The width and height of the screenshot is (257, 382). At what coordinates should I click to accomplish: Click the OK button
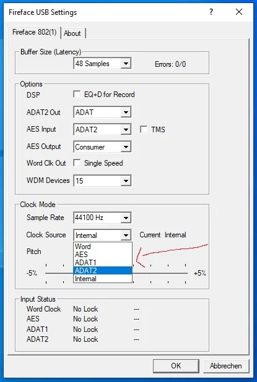(176, 366)
